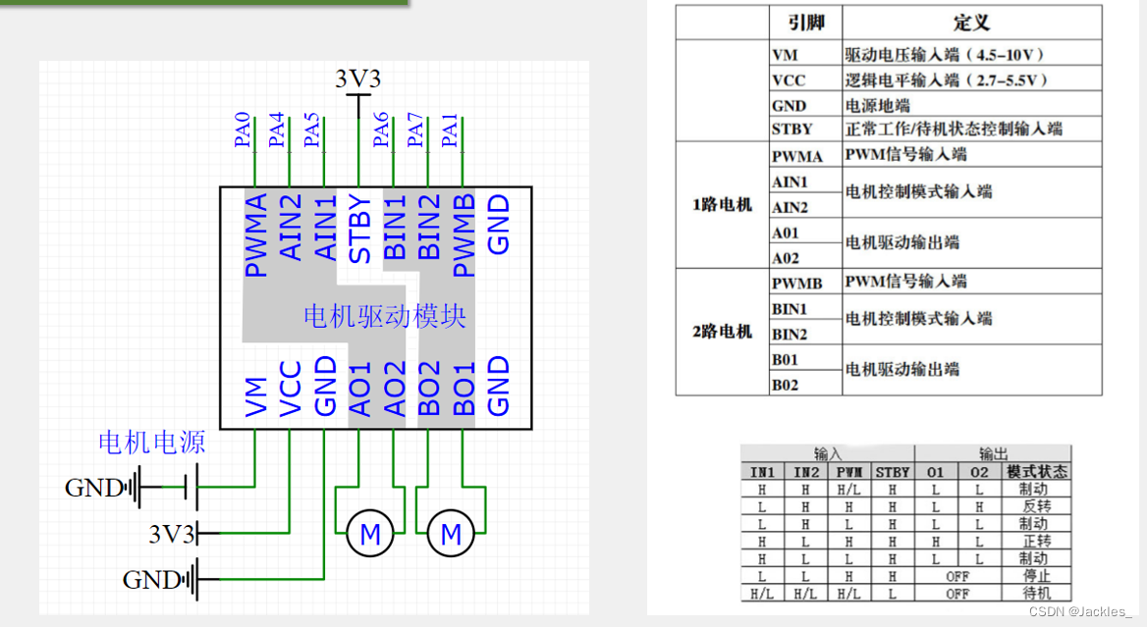Click the right motor M symbol

(x=452, y=534)
